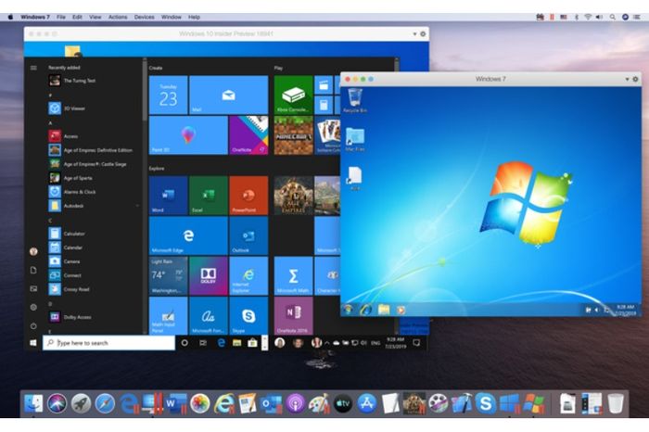The image size is (649, 432).
Task: Open the PowerPoint tile
Action: pos(248,196)
